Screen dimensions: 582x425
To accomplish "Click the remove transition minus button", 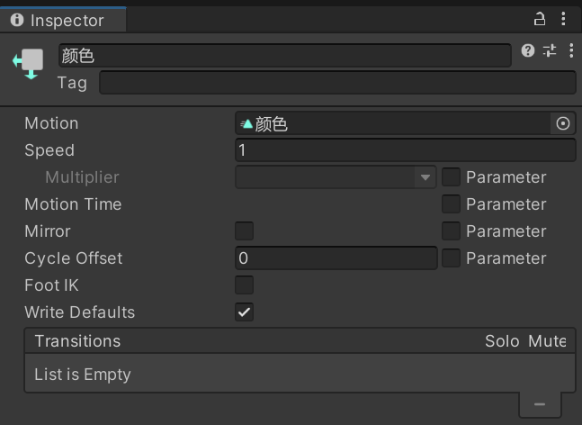I will (540, 404).
